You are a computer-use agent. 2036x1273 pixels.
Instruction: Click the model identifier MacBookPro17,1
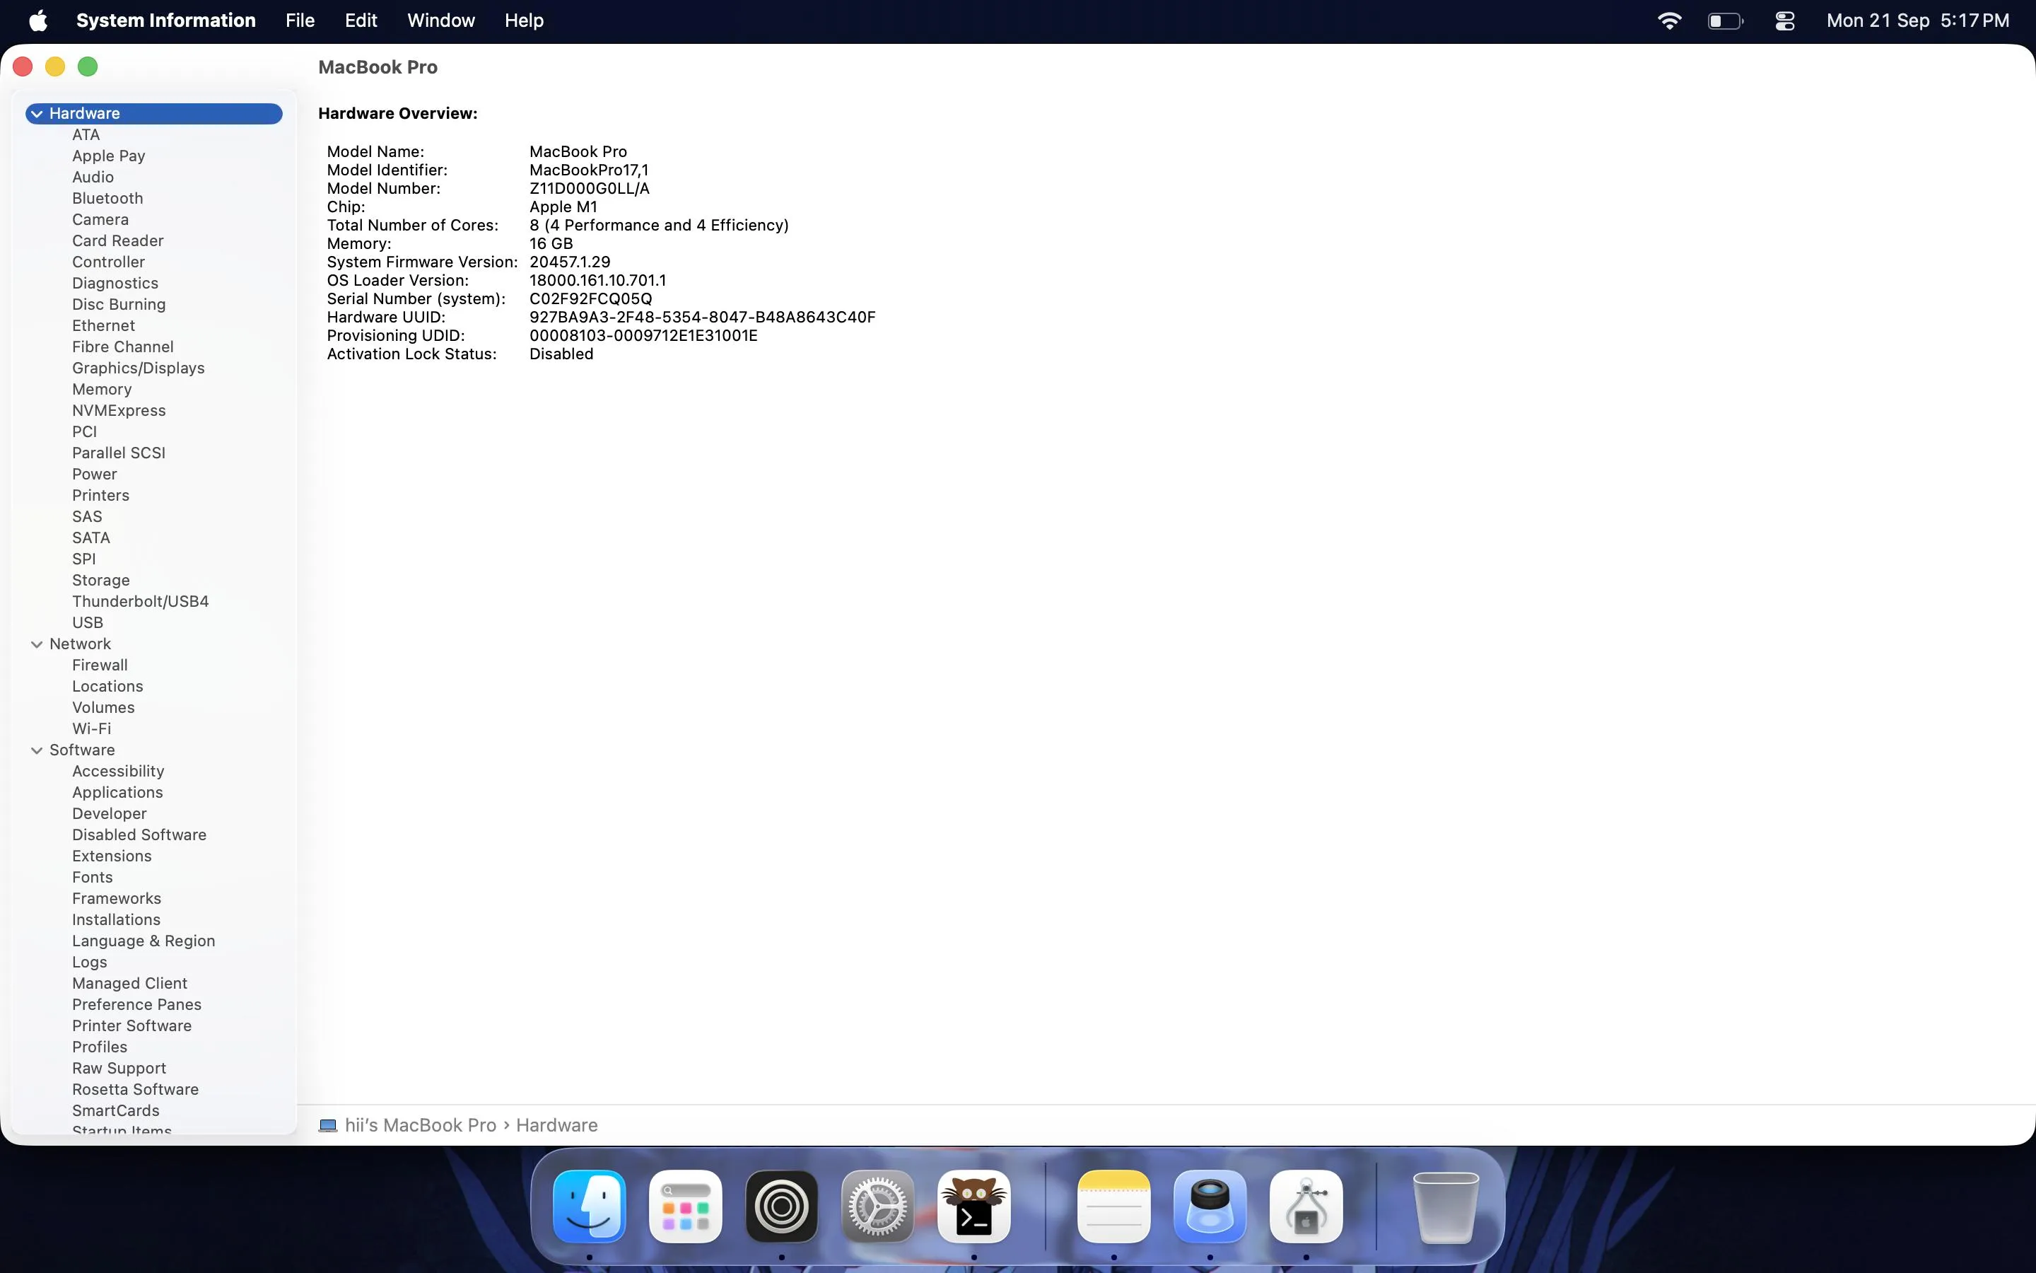tap(589, 170)
